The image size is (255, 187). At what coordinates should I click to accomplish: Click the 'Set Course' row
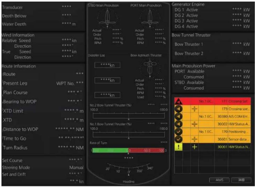point(43,160)
